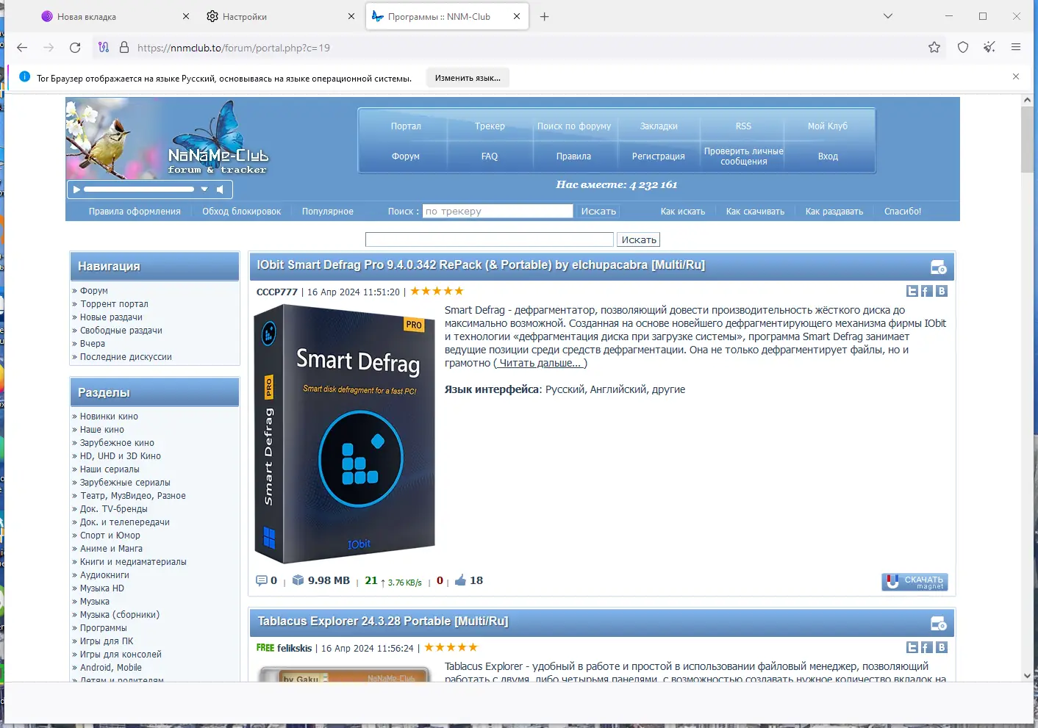Download Smart Defrag via СКАЧАТЬ magnet

[x=914, y=582]
